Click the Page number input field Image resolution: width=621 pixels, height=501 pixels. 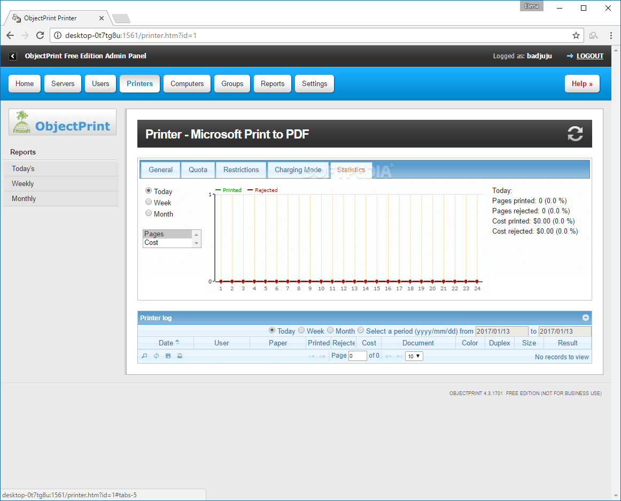pyautogui.click(x=358, y=356)
